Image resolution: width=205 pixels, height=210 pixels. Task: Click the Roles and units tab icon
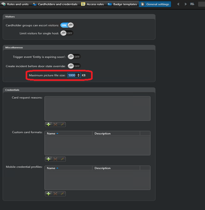[4, 4]
